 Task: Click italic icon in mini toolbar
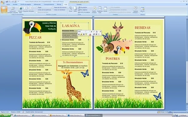pos(81,34)
